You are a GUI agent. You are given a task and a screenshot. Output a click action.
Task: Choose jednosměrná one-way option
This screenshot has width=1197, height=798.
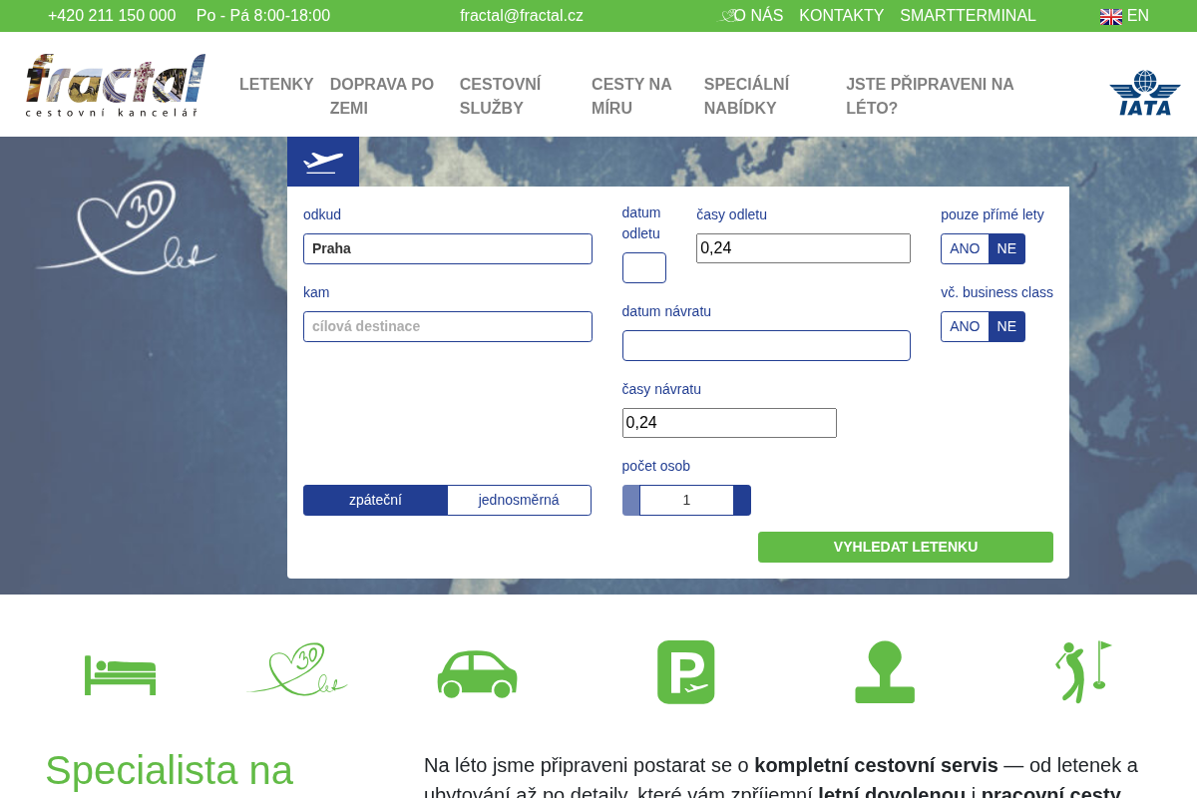[x=519, y=500]
